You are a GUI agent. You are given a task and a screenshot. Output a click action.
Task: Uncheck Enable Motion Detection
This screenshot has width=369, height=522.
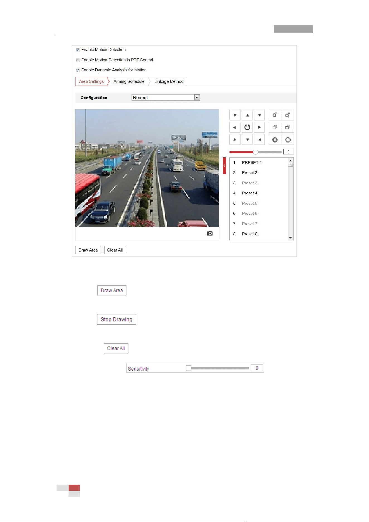[x=78, y=50]
